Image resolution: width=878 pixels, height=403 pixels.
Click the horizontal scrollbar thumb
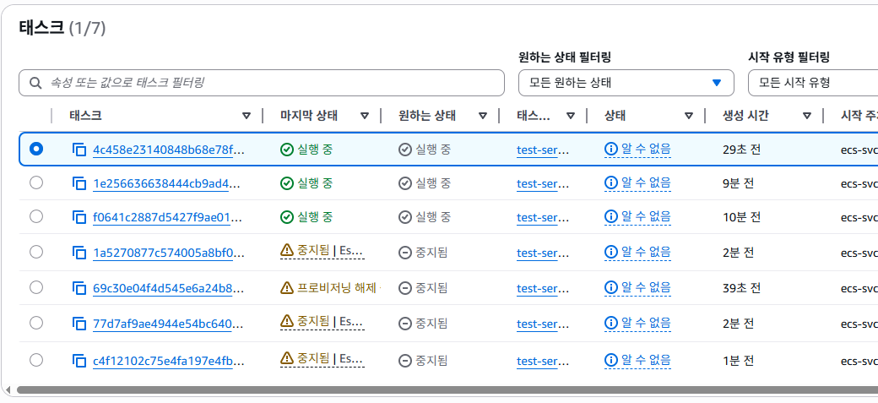tap(447, 389)
